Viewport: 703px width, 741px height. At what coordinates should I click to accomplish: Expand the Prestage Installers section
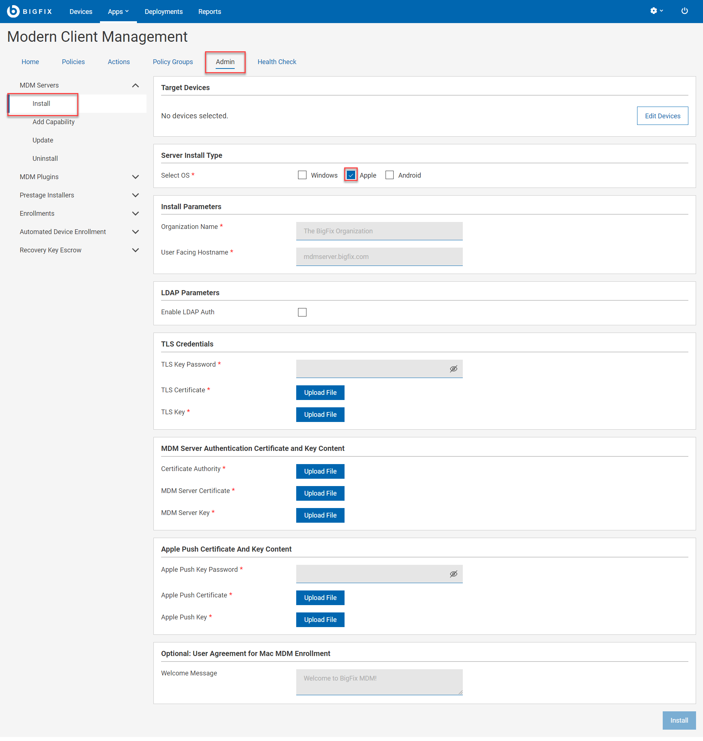coord(135,195)
